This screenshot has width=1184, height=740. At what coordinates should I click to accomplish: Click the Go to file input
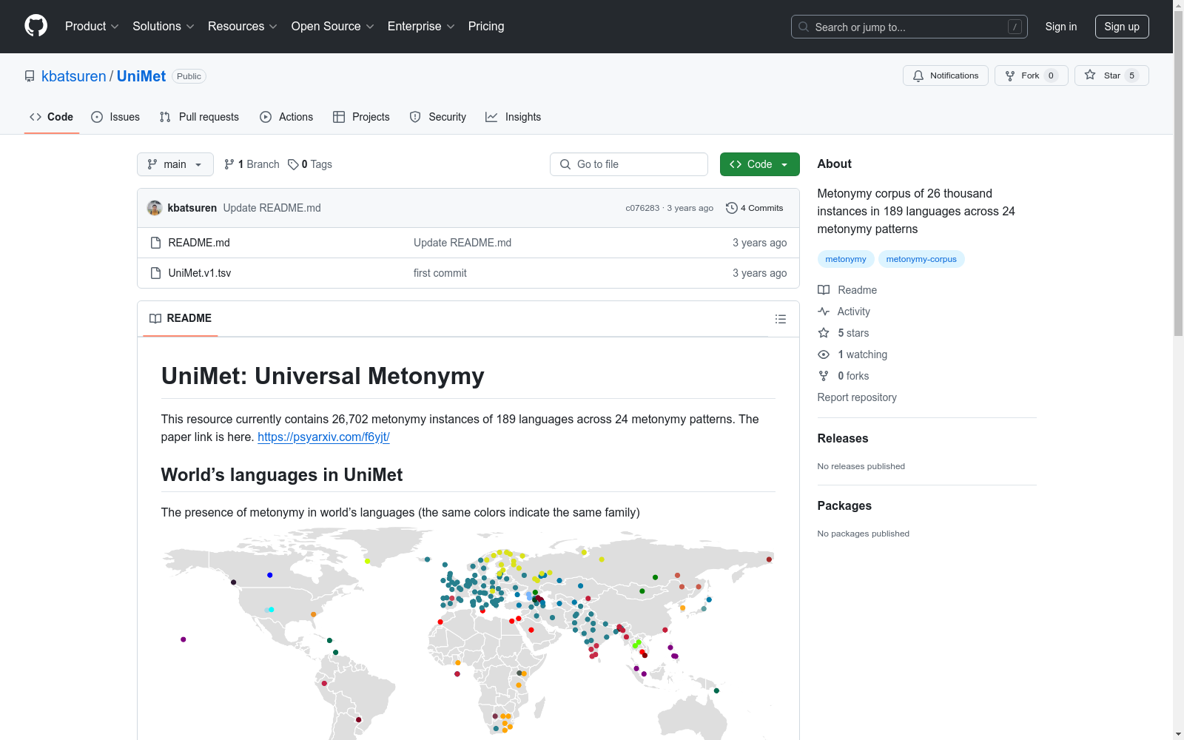[629, 164]
